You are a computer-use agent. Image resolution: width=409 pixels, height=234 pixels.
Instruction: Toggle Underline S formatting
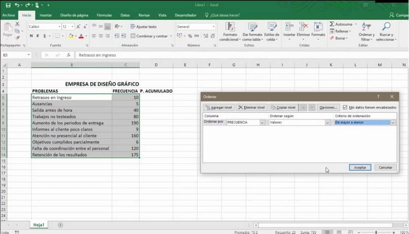tap(45, 36)
